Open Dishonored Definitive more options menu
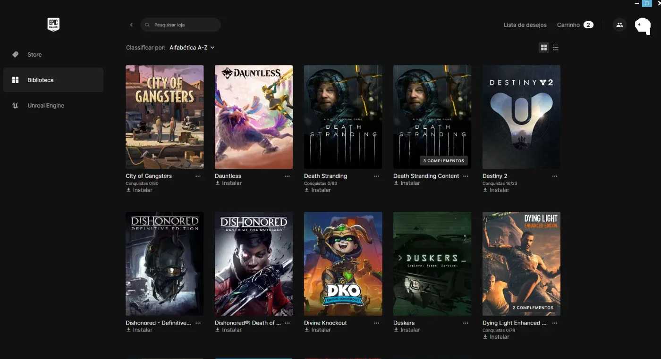 [x=198, y=323]
